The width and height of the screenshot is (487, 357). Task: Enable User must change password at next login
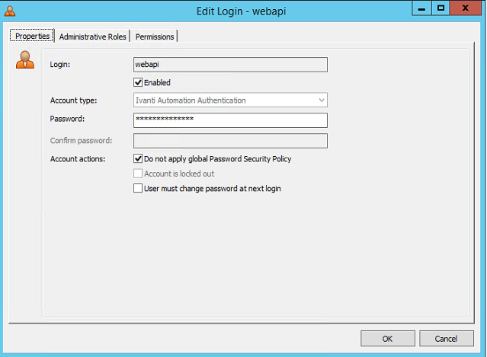pos(138,189)
